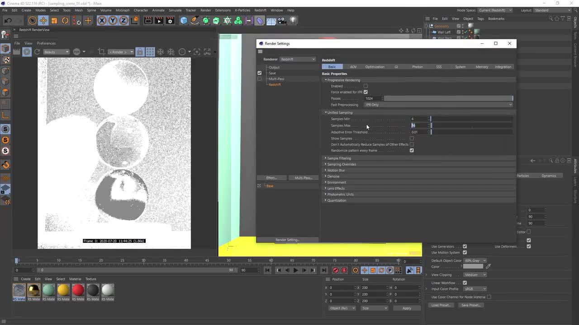
Task: Click the Multi-Pass... button
Action: click(x=303, y=178)
